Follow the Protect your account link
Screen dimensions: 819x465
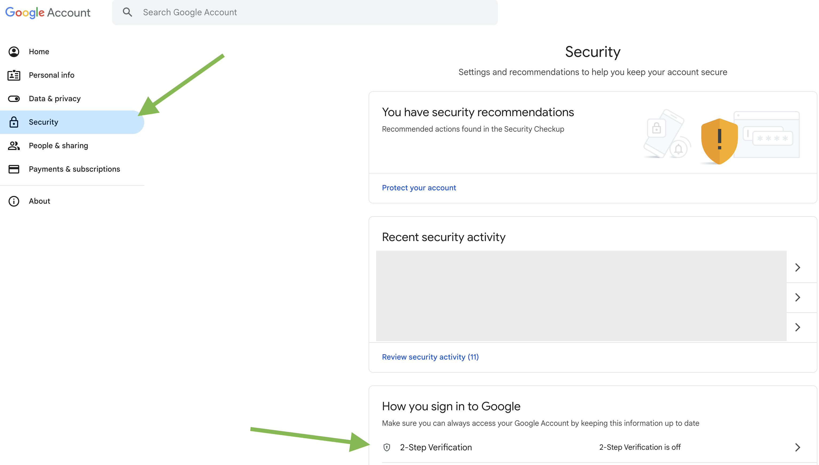(x=419, y=188)
